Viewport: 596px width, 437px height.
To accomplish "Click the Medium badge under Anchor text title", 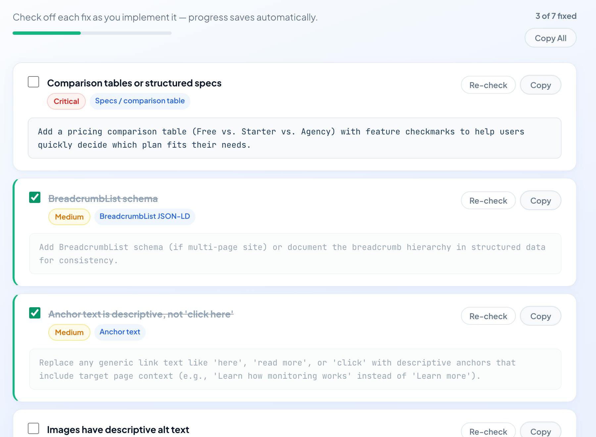I will [x=69, y=332].
